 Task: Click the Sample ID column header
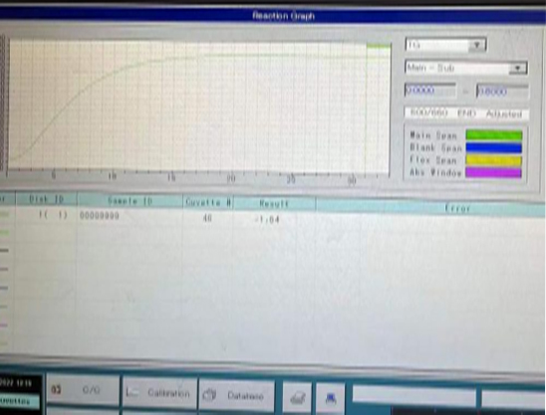[130, 201]
